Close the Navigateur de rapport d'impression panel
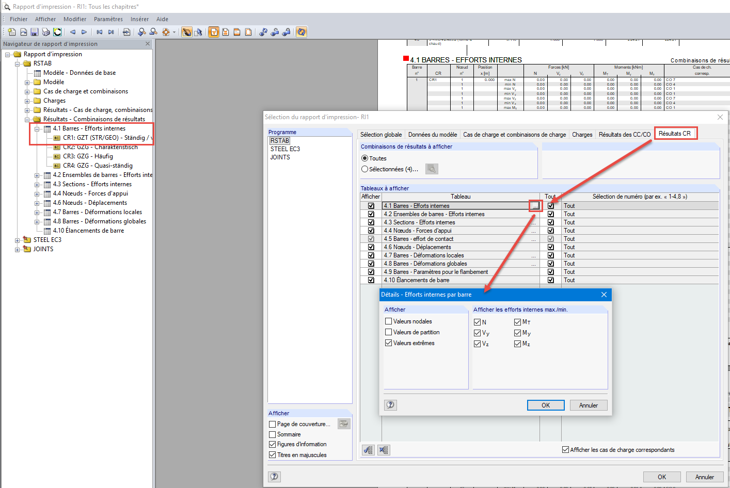The image size is (730, 488). point(148,44)
